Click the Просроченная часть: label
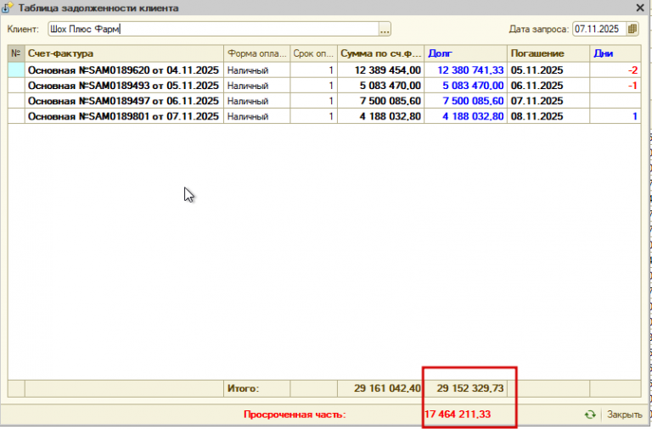 [295, 415]
